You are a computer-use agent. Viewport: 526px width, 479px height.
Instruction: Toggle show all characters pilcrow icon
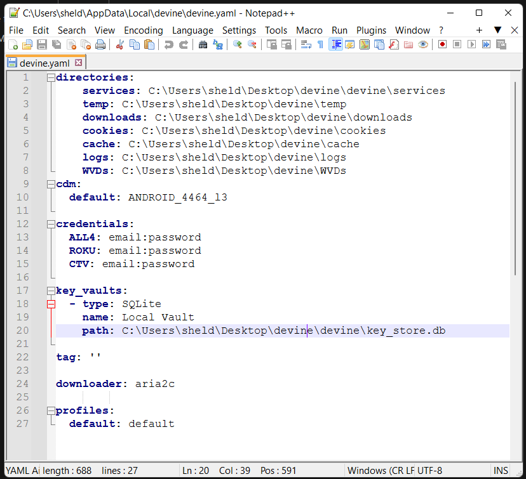pos(320,44)
